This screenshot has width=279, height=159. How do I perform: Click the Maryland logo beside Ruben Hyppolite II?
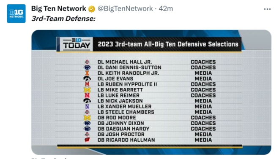(87, 84)
